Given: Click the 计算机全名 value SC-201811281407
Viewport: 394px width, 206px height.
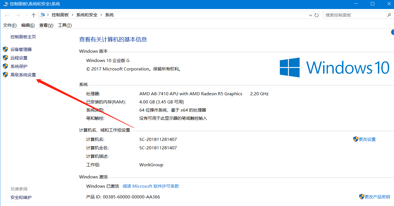Looking at the screenshot, I should coord(158,148).
